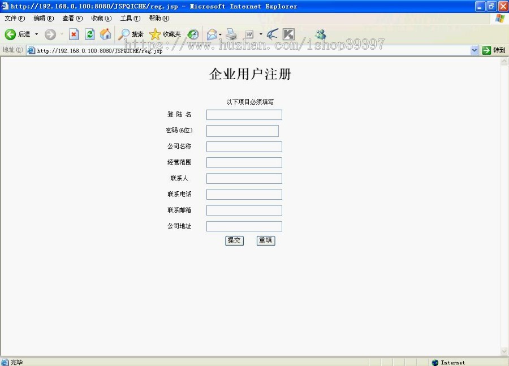
Task: Open the 文件(F) menu
Action: [15, 19]
